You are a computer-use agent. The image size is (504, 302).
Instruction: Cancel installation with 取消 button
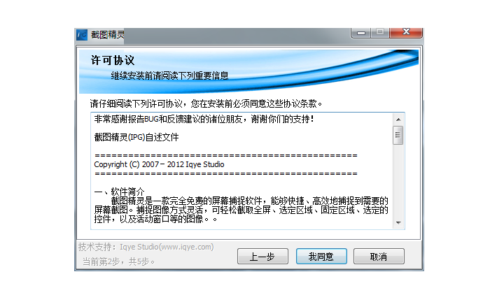coord(379,257)
